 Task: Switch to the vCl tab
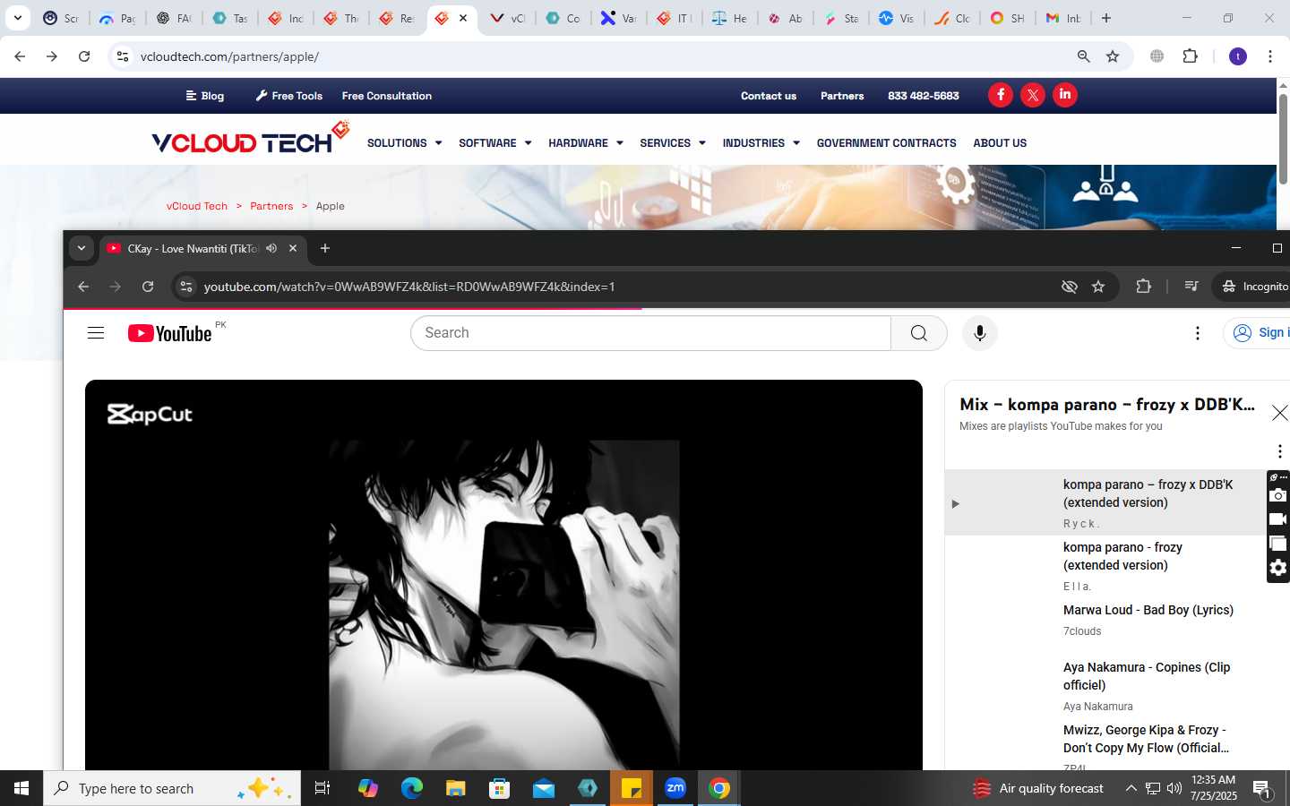pos(508,18)
